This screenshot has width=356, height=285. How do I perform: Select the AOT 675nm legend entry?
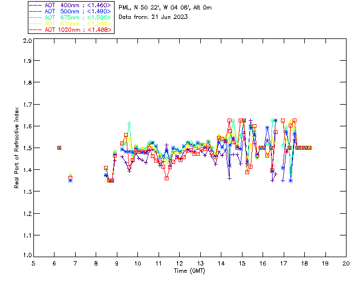coord(71,17)
